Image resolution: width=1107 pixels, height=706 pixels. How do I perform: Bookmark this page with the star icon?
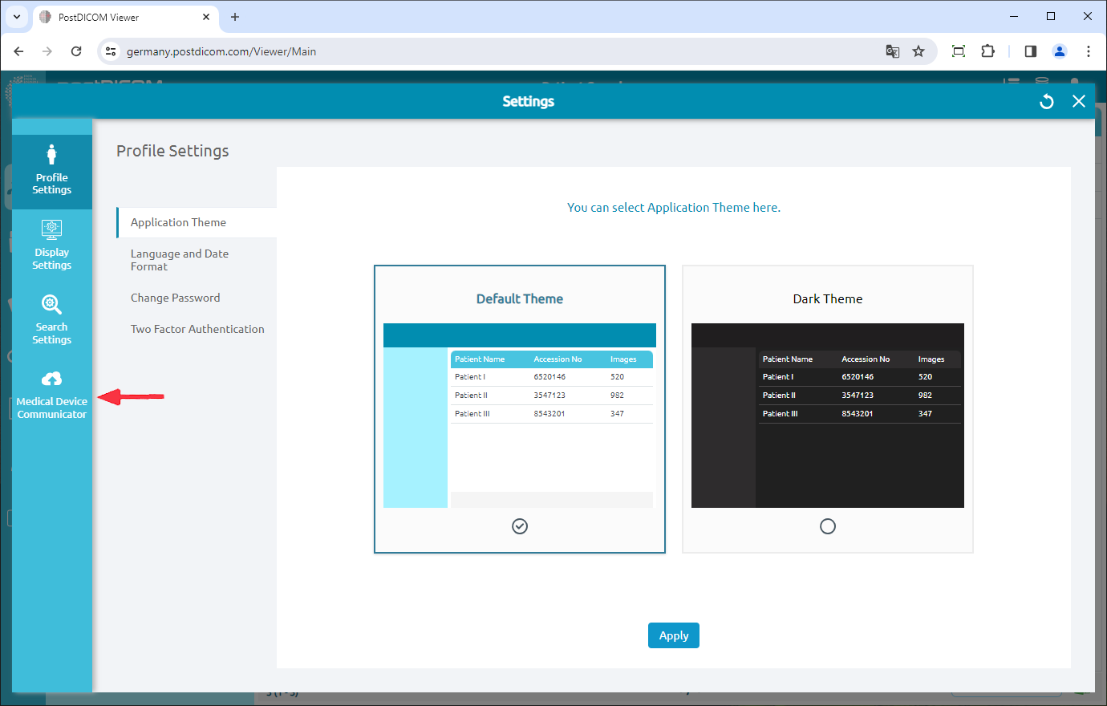pyautogui.click(x=918, y=51)
